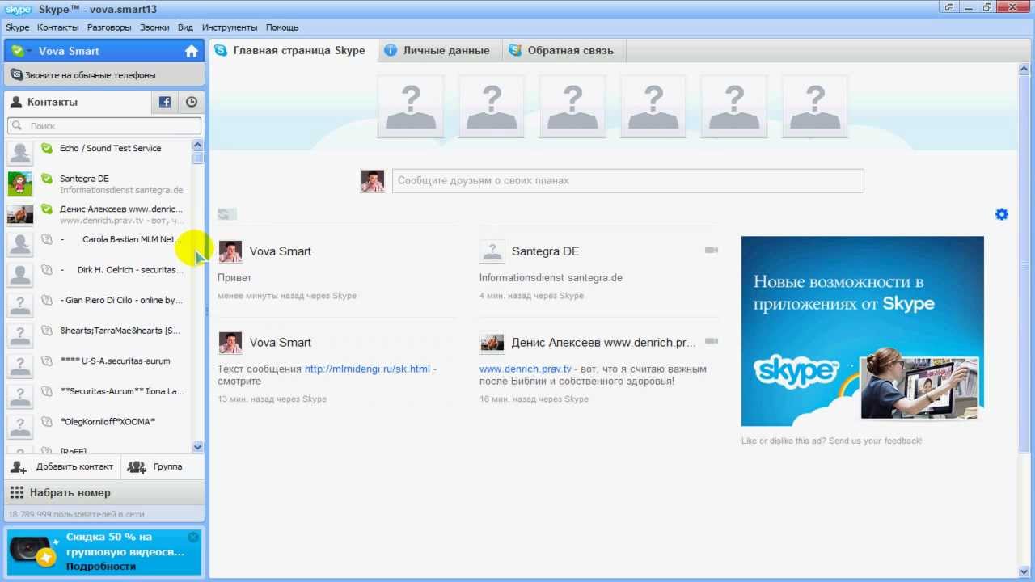Select **** U-S-A.securitas-aurum contact

click(98, 365)
